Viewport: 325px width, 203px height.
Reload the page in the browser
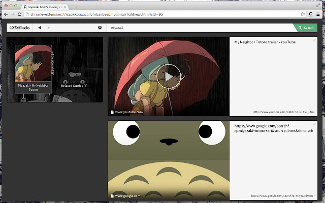coord(21,15)
